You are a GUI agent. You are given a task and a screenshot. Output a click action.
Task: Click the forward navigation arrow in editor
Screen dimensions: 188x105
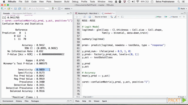click(80, 17)
